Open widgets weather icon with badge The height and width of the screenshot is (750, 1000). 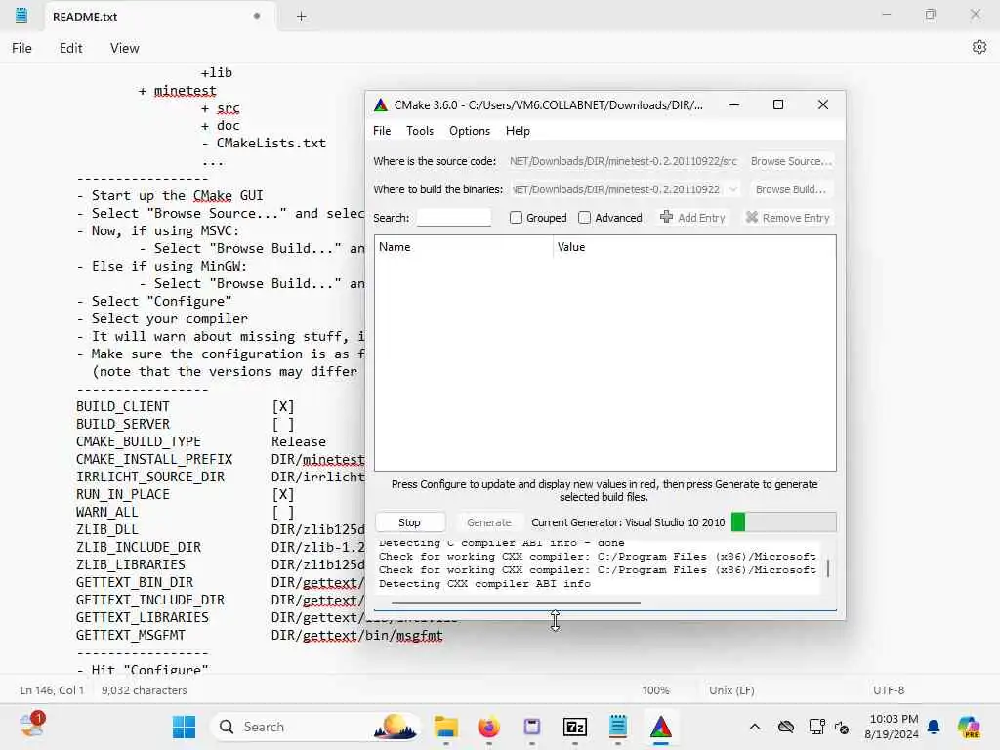32,726
